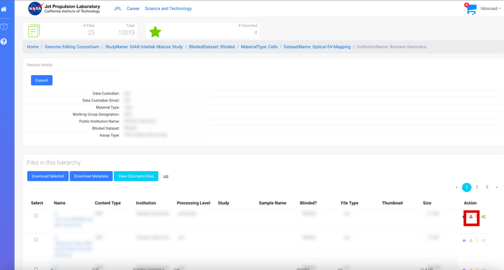Image resolution: width=504 pixels, height=270 pixels.
Task: Favorite the second file with the star icon
Action: (x=464, y=240)
